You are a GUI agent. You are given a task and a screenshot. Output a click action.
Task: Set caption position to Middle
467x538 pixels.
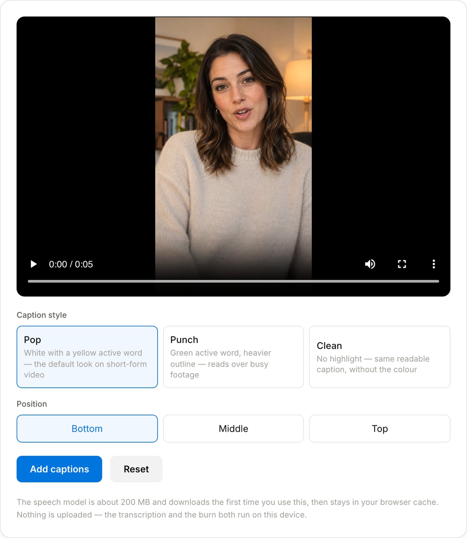tap(233, 429)
